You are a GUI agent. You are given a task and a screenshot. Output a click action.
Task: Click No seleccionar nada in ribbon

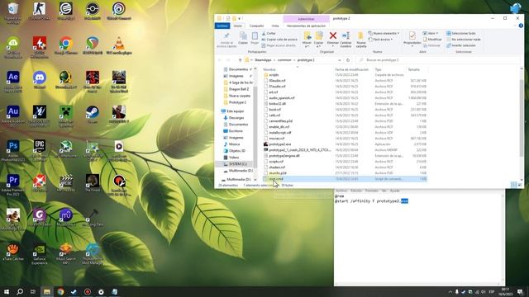464,40
